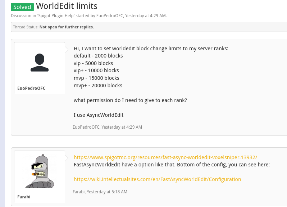
Task: Click the 'Not open for further replies' notice
Action: (x=67, y=27)
